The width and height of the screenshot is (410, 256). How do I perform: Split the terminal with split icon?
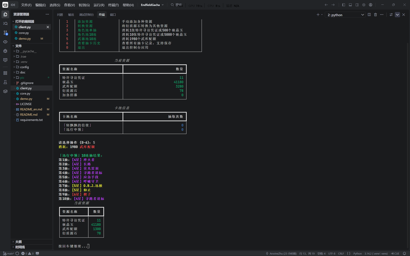point(369,15)
